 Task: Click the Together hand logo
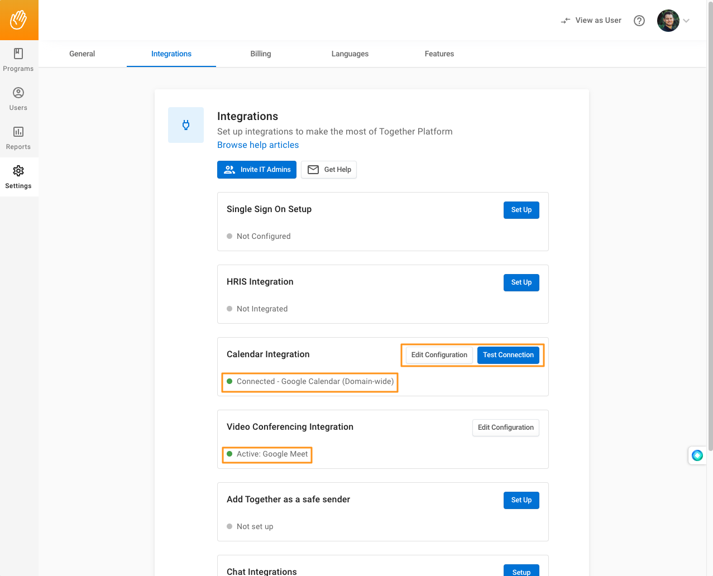click(x=18, y=20)
